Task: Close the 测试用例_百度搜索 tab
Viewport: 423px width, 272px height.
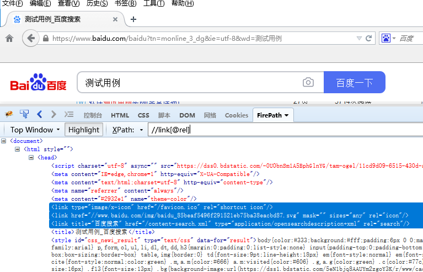Action: pyautogui.click(x=115, y=19)
